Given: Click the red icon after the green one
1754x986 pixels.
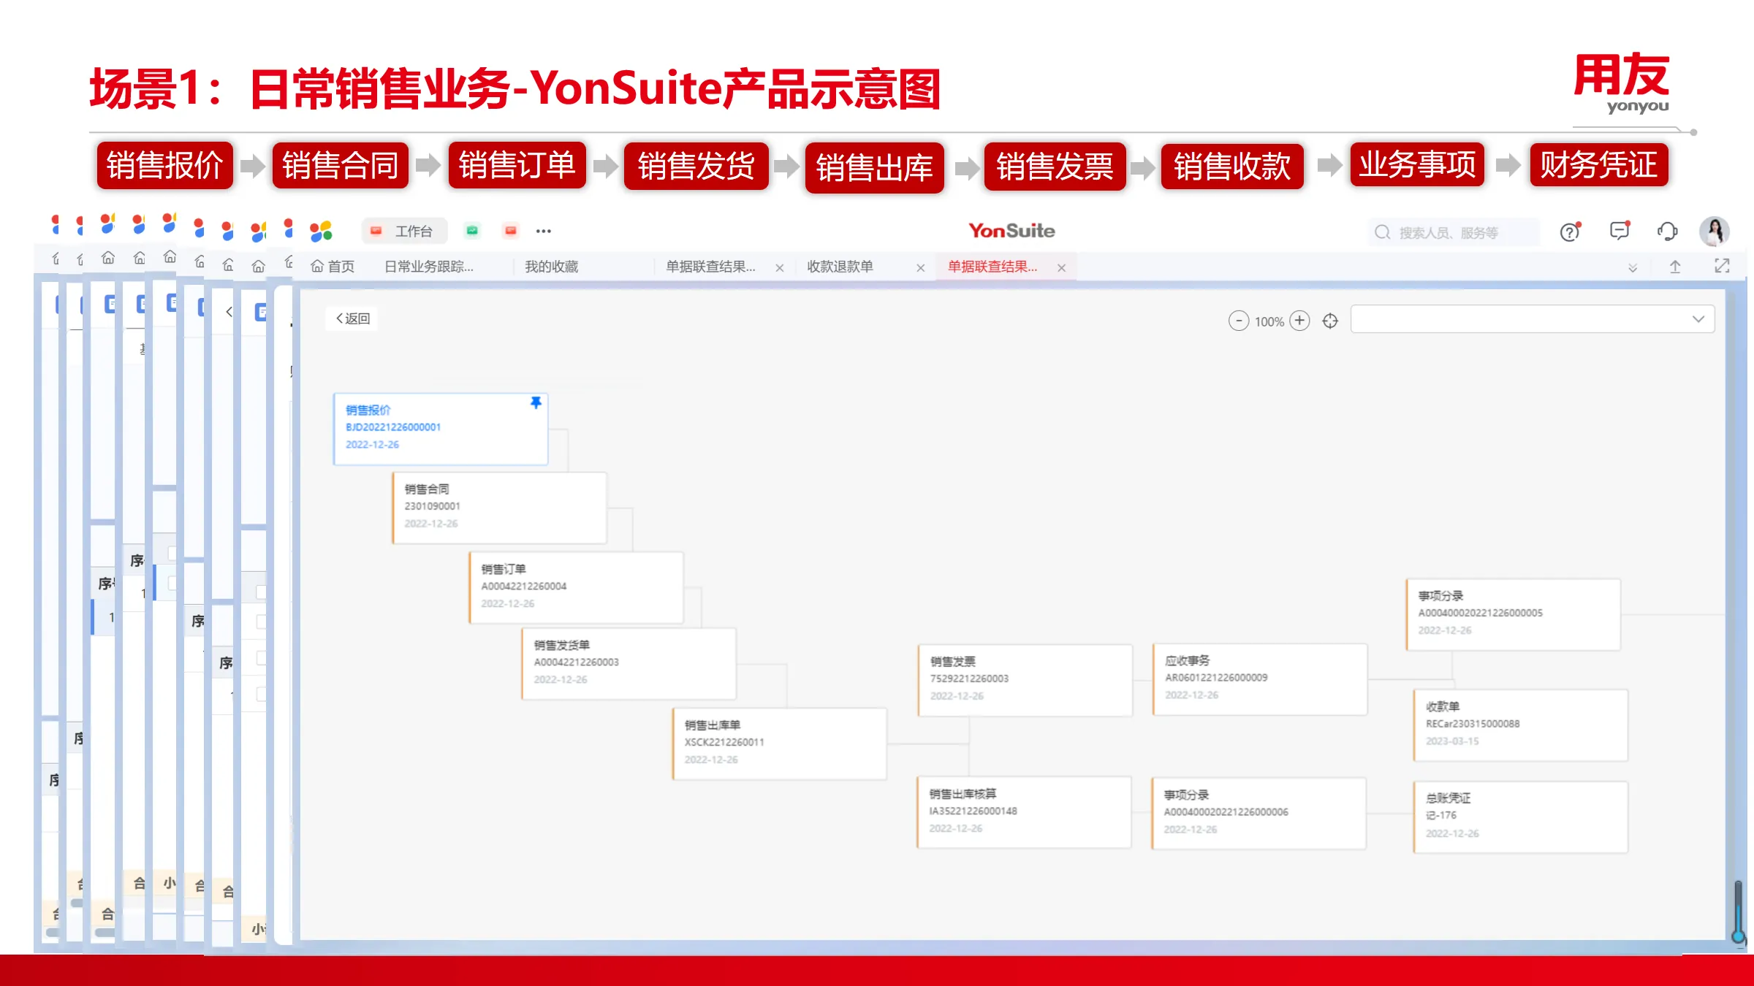Looking at the screenshot, I should pyautogui.click(x=511, y=231).
